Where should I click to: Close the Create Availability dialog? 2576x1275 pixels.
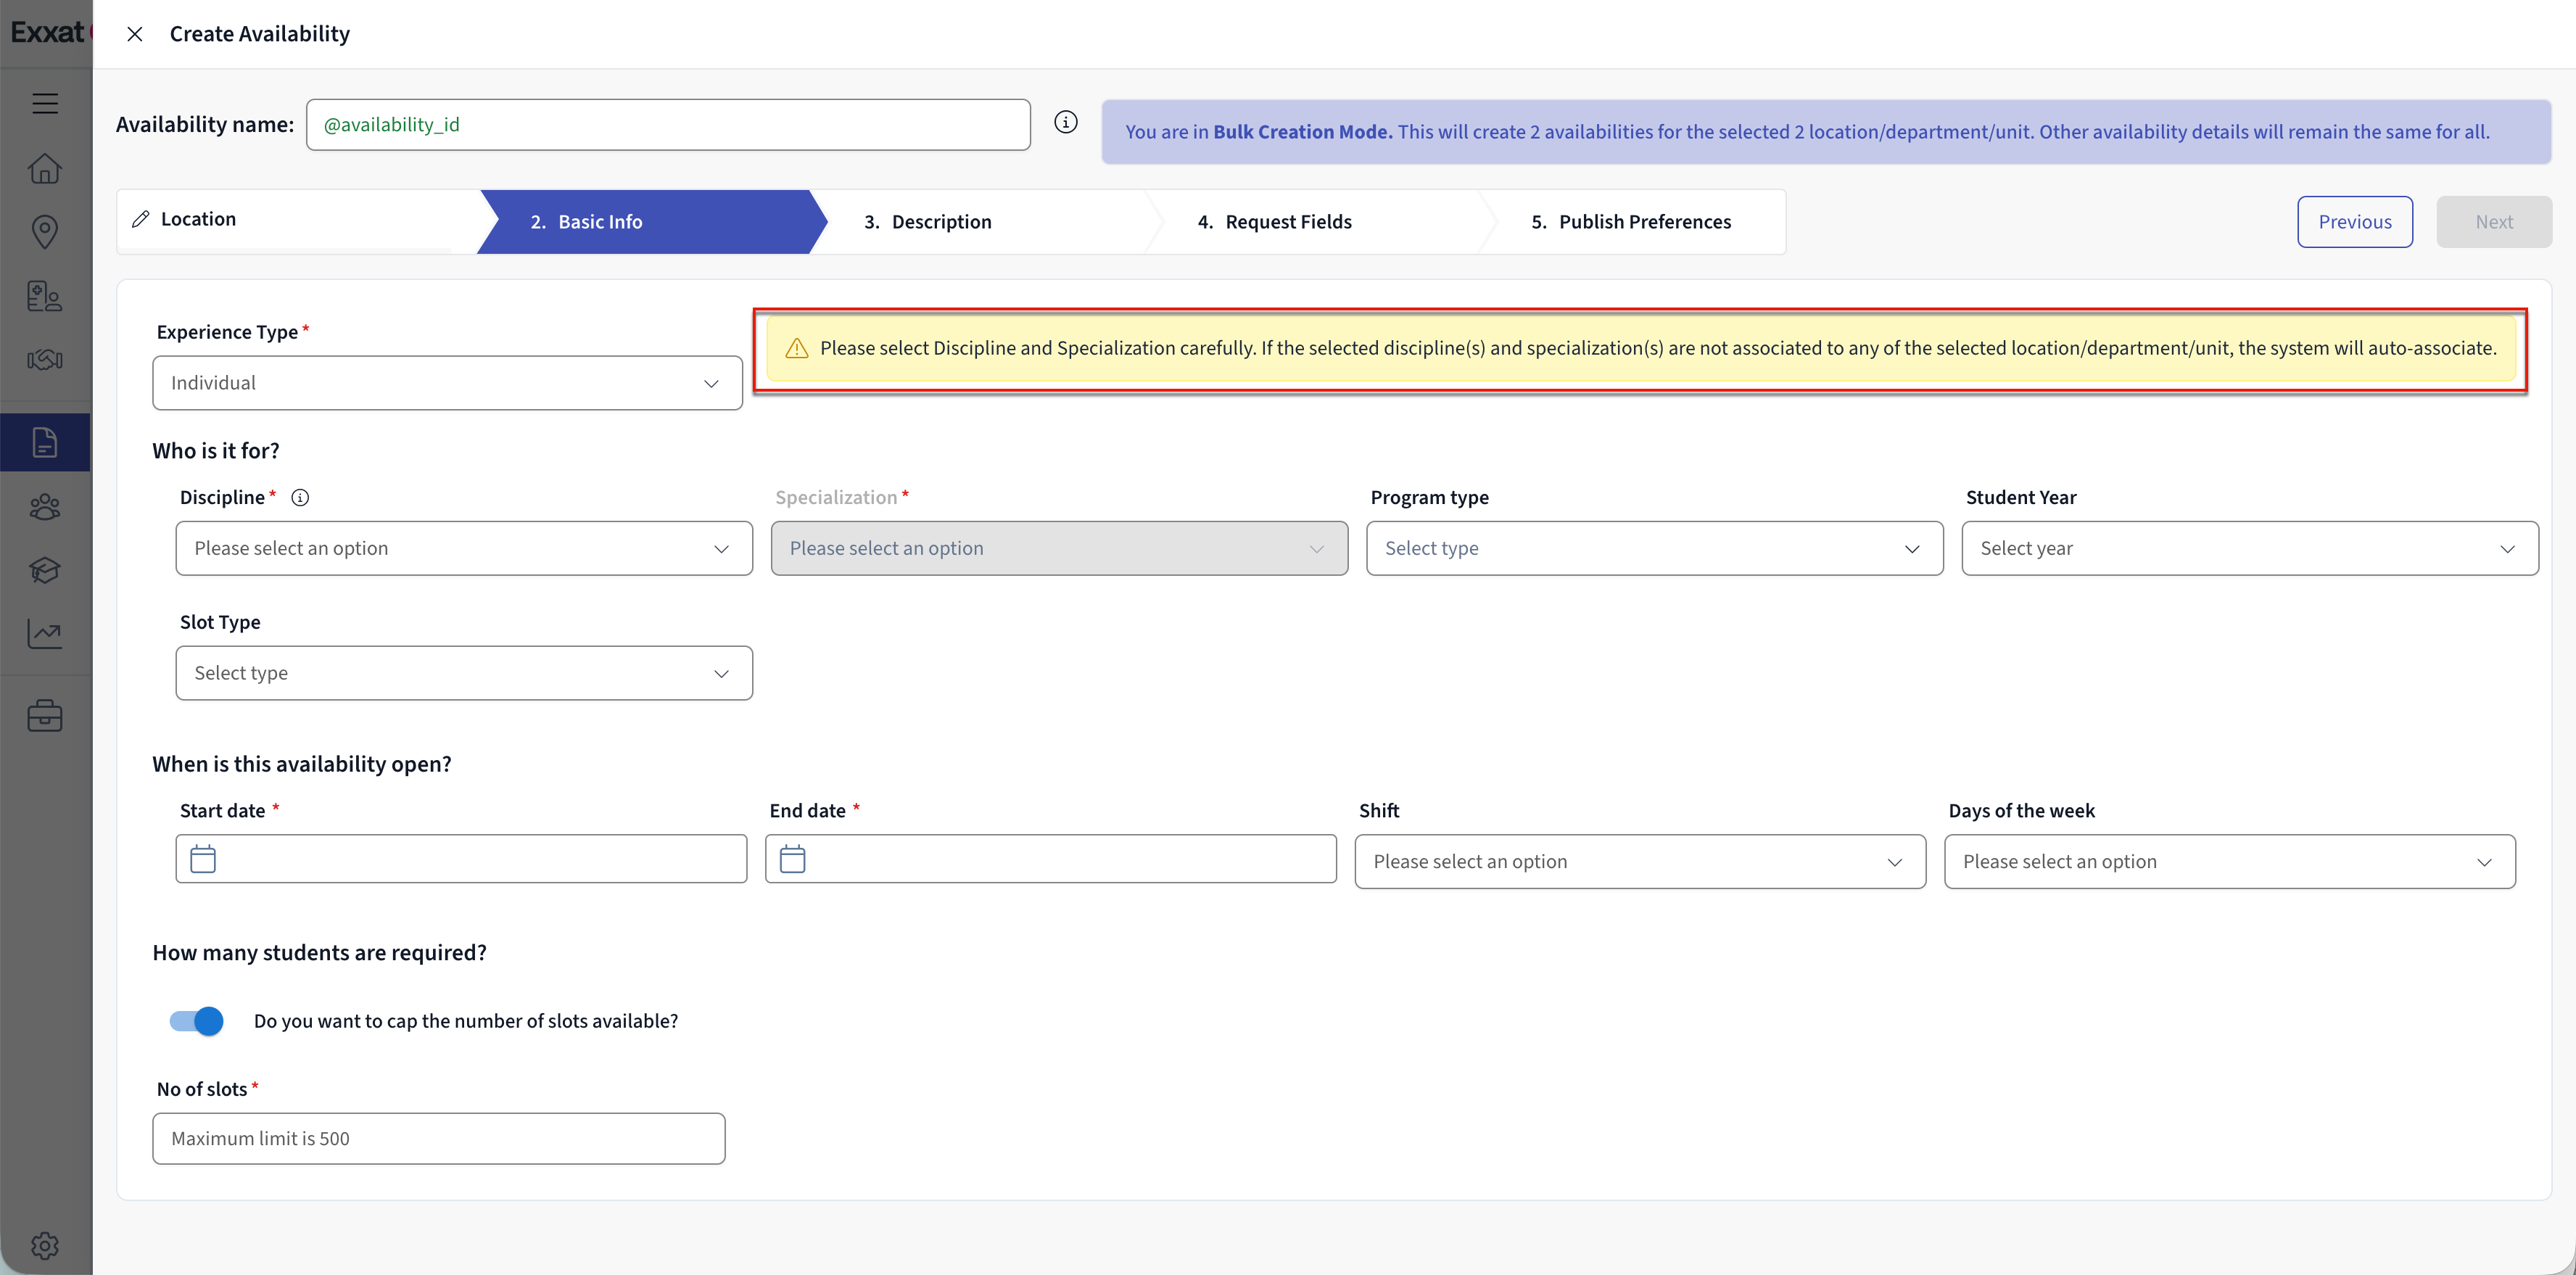(135, 34)
